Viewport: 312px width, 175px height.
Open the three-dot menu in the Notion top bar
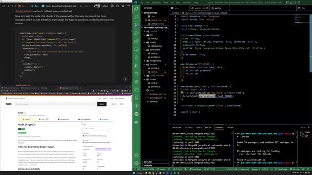click(x=128, y=6)
